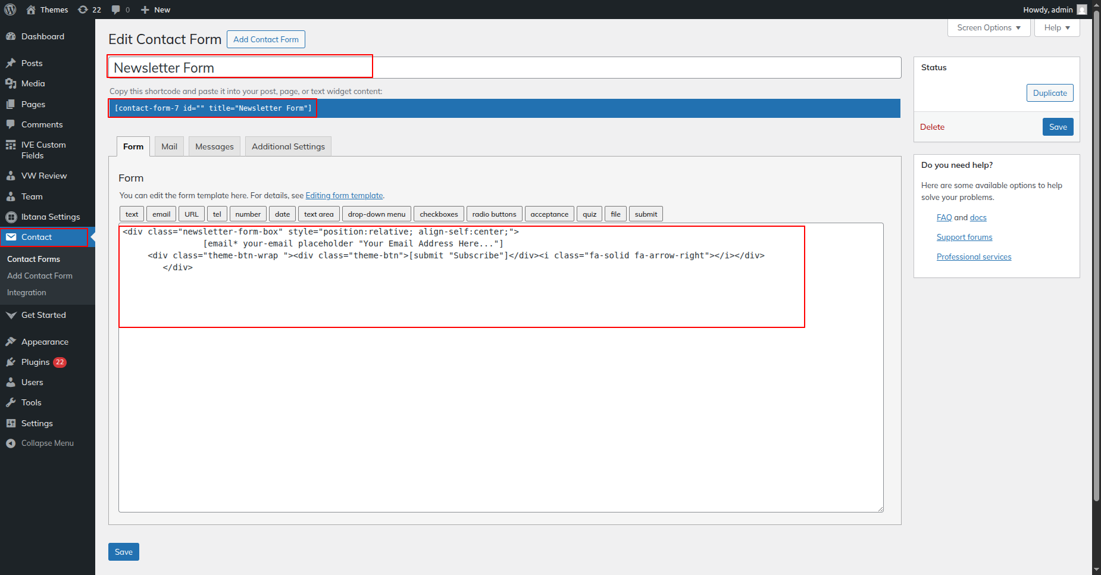Click the Tools wrench menu

(31, 402)
